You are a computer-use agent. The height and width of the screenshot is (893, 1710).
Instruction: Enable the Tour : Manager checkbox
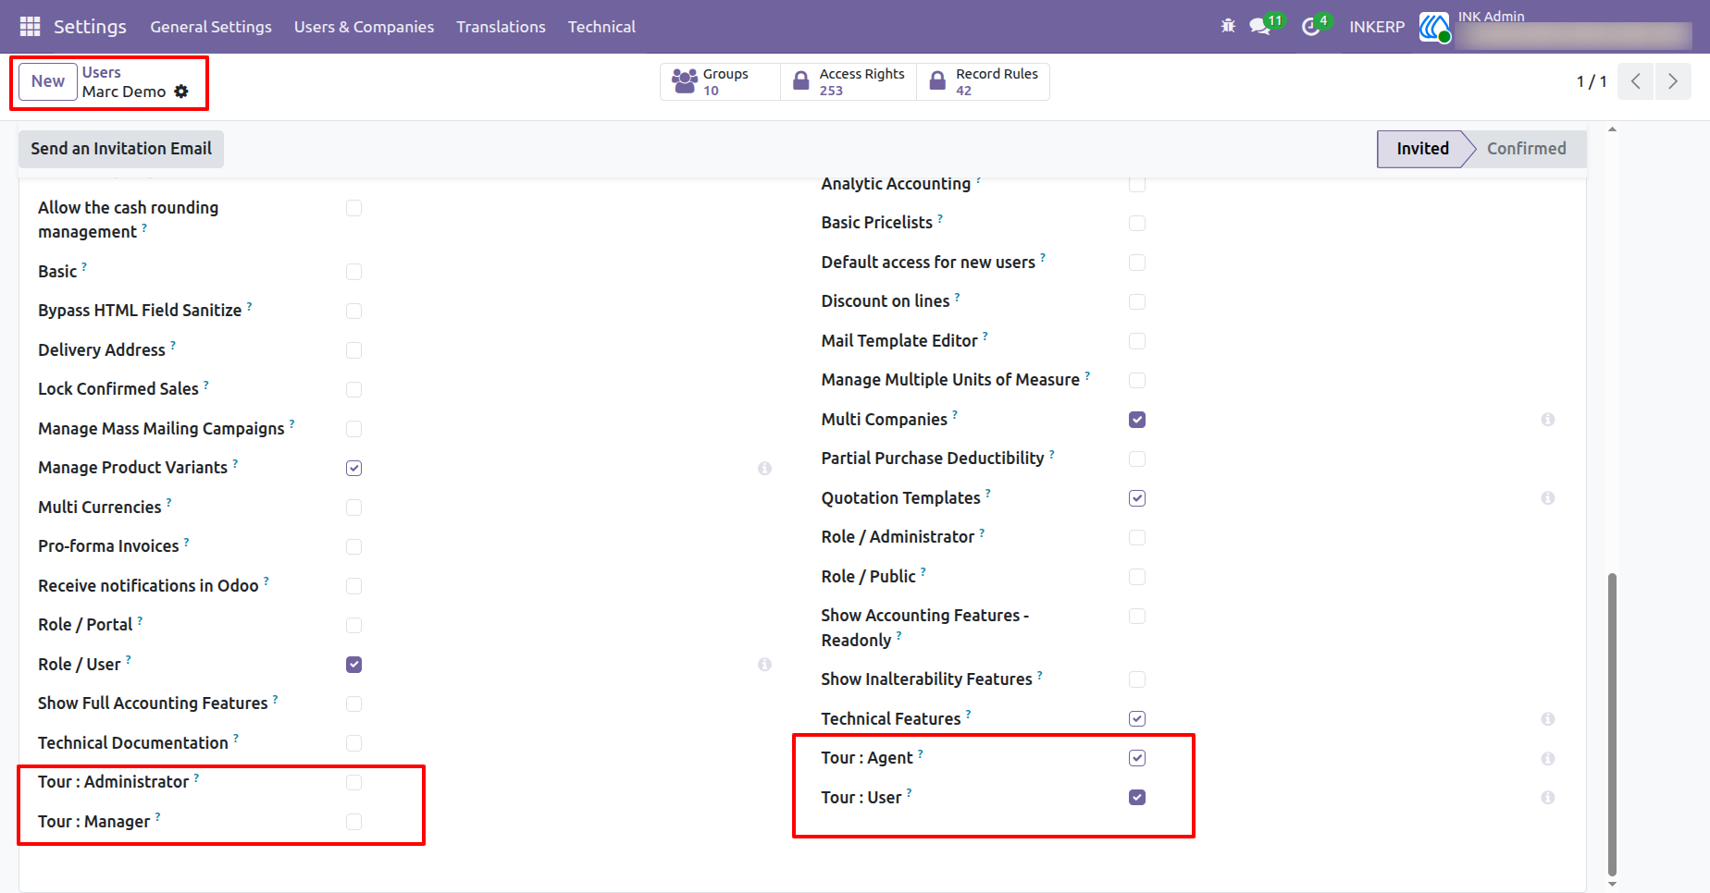coord(353,822)
